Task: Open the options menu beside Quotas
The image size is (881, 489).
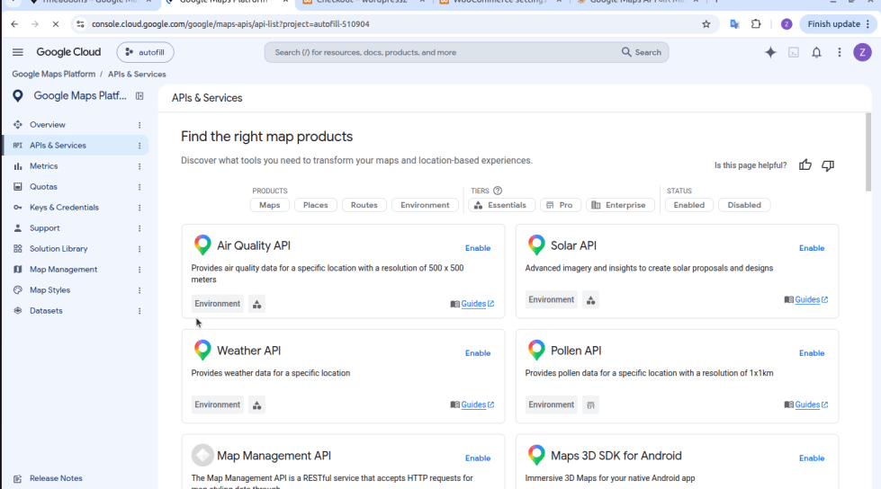Action: tap(139, 187)
